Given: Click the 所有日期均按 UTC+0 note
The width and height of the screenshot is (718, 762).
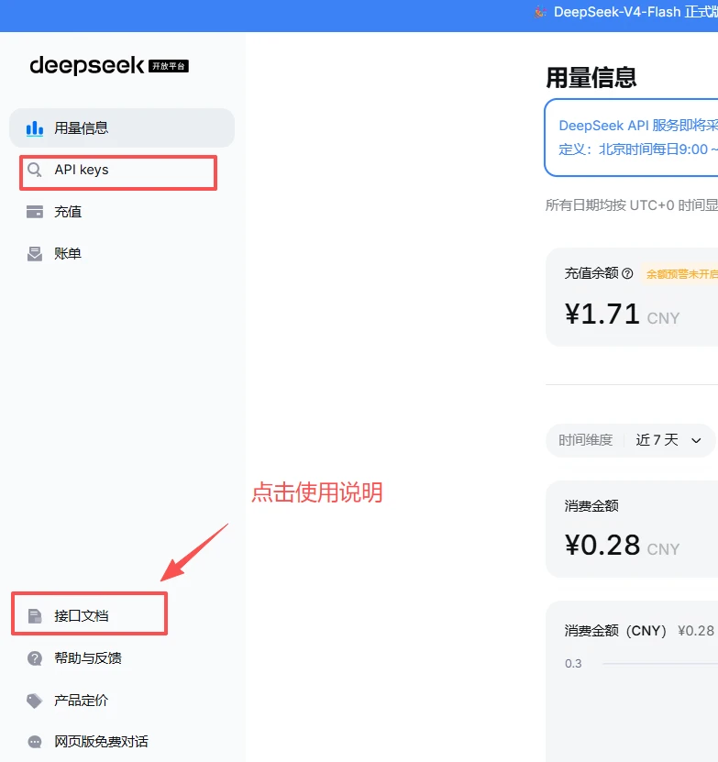Looking at the screenshot, I should coord(632,205).
